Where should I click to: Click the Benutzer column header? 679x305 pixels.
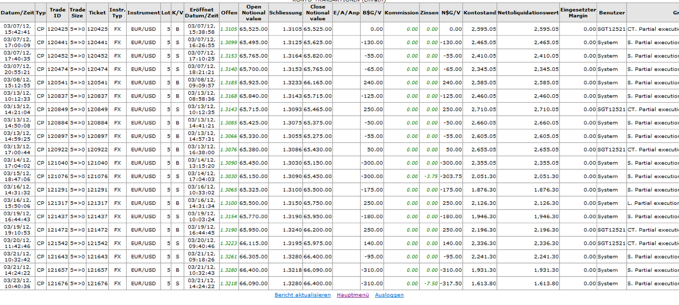pos(612,13)
